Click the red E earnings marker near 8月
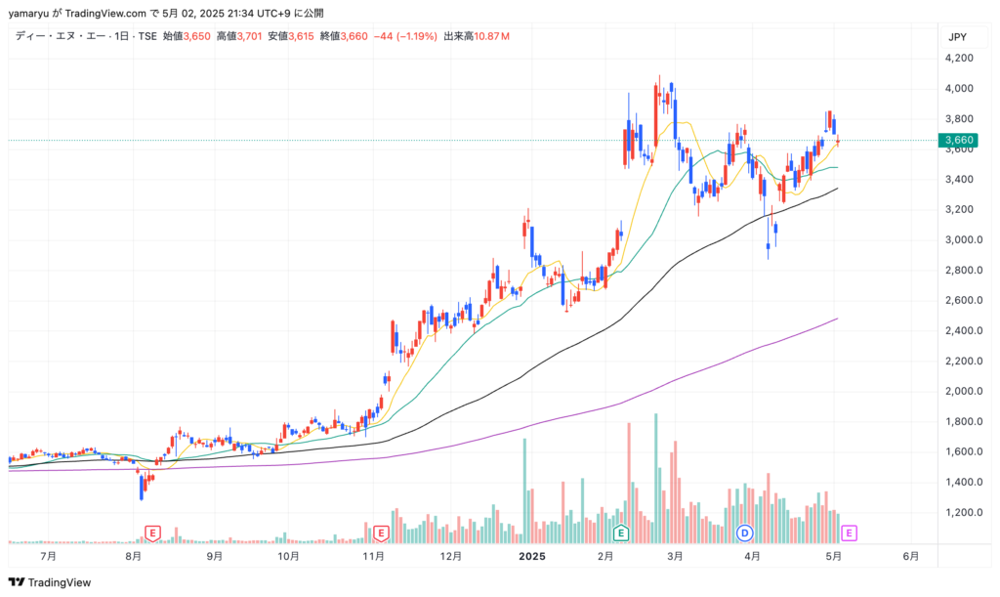Screen dimensions: 1000x597 pos(152,533)
